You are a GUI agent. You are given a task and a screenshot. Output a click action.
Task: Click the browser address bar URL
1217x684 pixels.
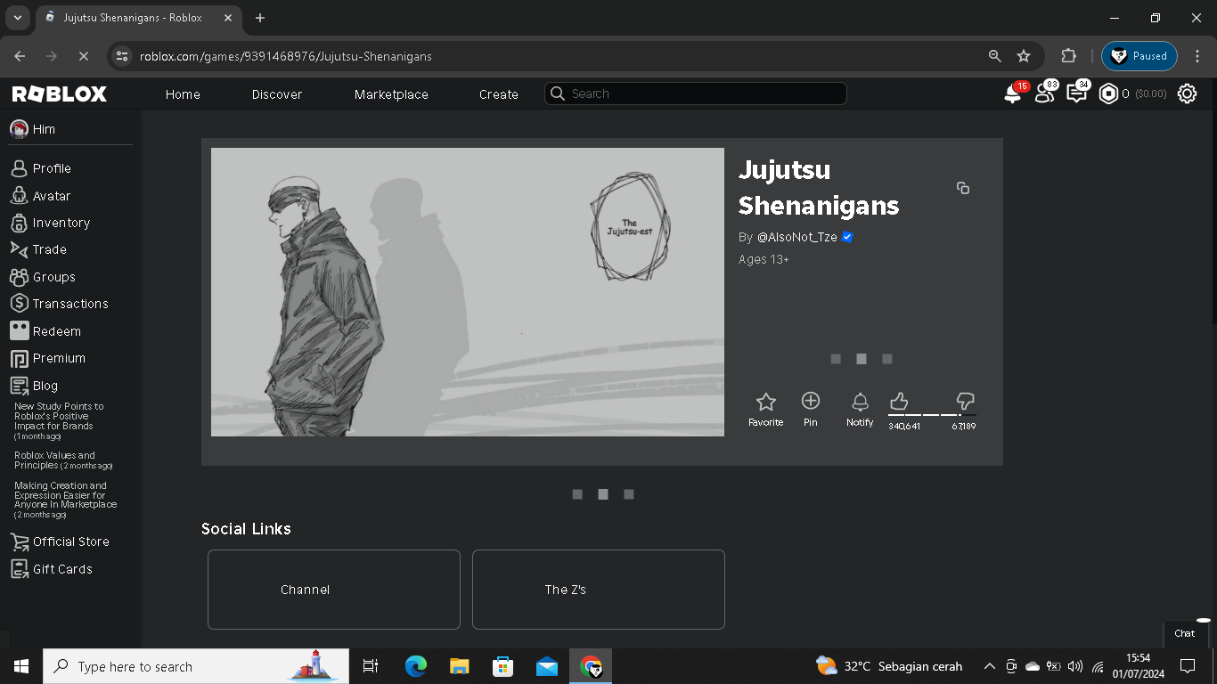coord(286,56)
